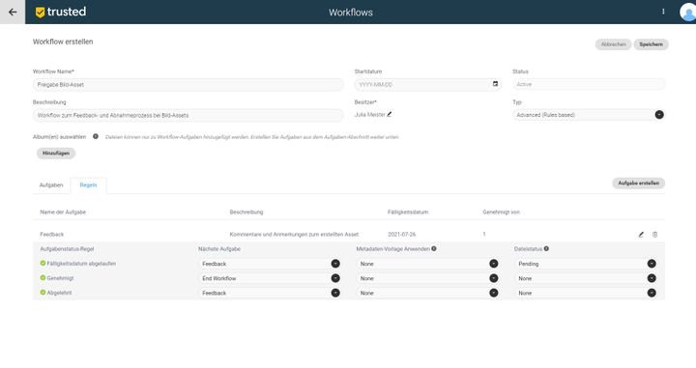Go back using the arrow icon
The width and height of the screenshot is (696, 368).
(x=13, y=12)
